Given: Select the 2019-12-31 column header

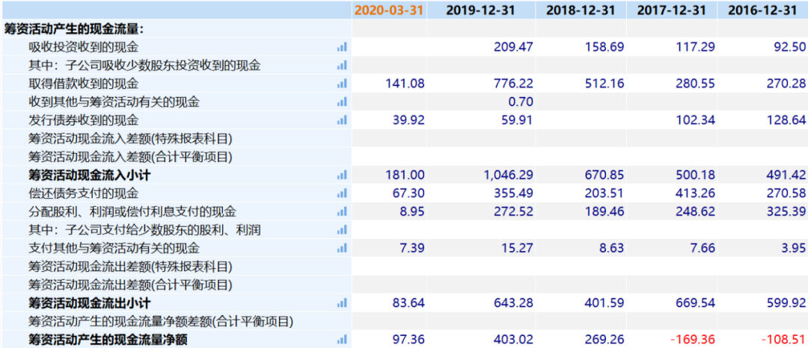Looking at the screenshot, I should [x=480, y=10].
